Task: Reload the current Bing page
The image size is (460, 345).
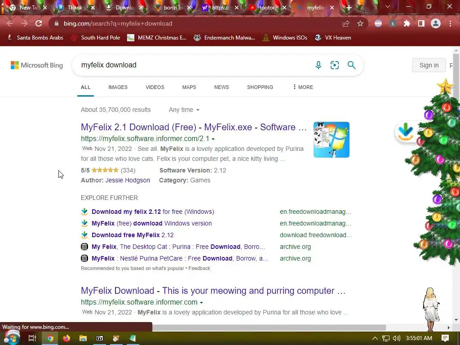Action: coord(39,23)
